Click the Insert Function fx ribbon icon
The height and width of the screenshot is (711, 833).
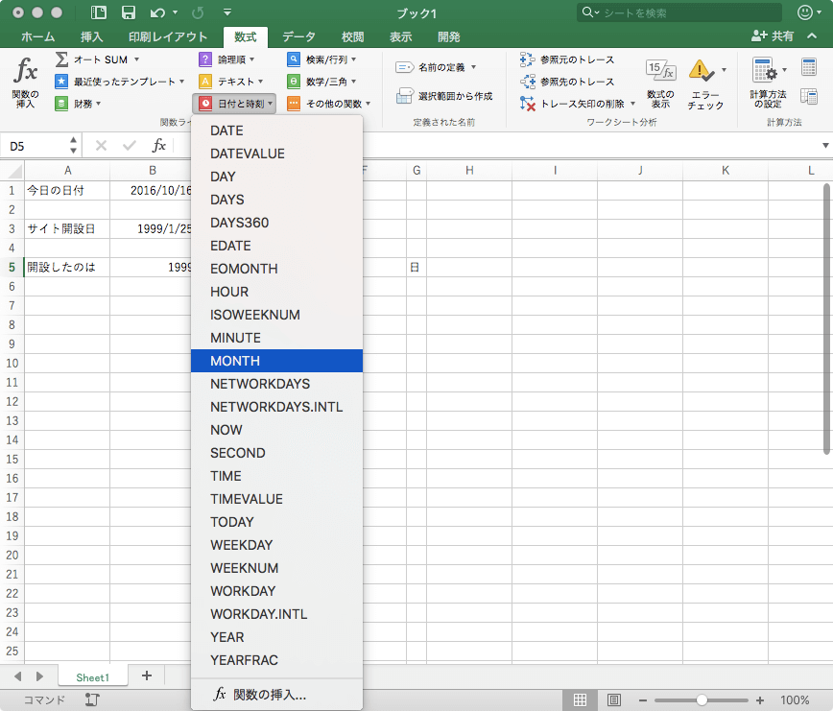(x=26, y=71)
